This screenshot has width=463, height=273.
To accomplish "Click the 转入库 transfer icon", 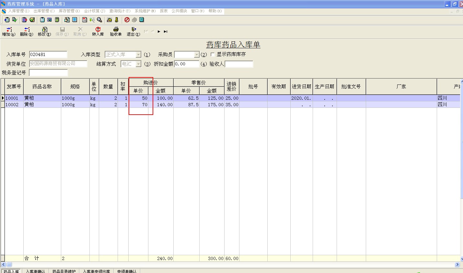I will pyautogui.click(x=98, y=29).
